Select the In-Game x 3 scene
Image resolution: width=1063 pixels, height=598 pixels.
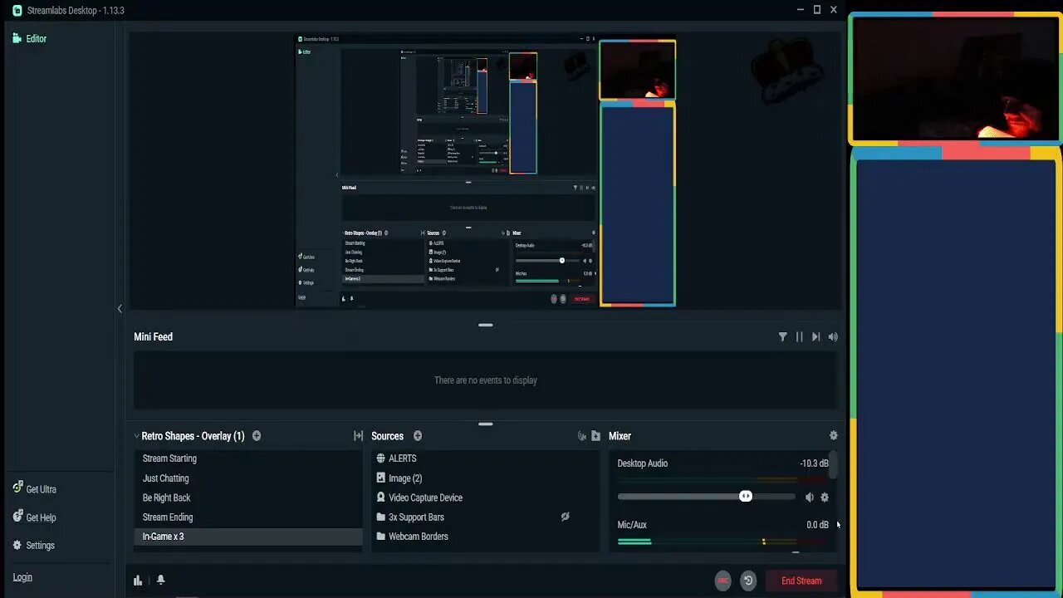tap(248, 537)
